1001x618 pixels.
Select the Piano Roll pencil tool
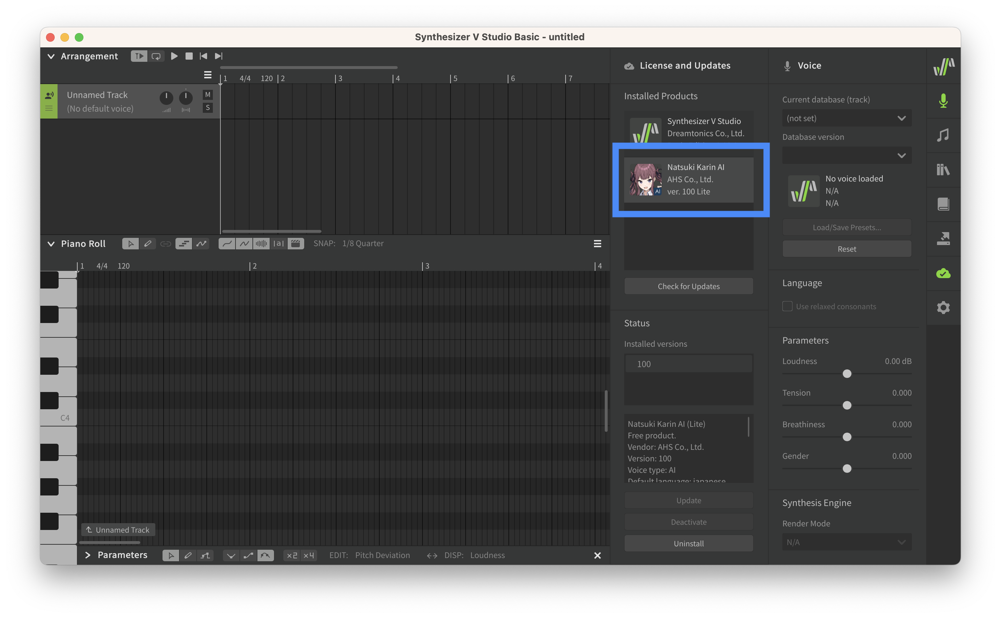tap(148, 244)
